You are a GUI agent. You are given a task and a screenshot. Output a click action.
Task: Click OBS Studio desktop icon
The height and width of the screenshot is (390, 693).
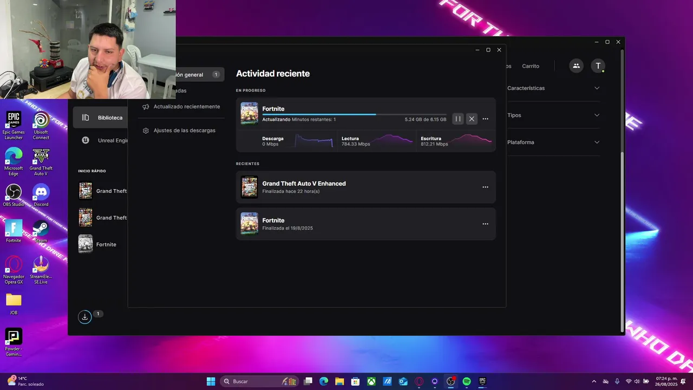[x=14, y=196]
